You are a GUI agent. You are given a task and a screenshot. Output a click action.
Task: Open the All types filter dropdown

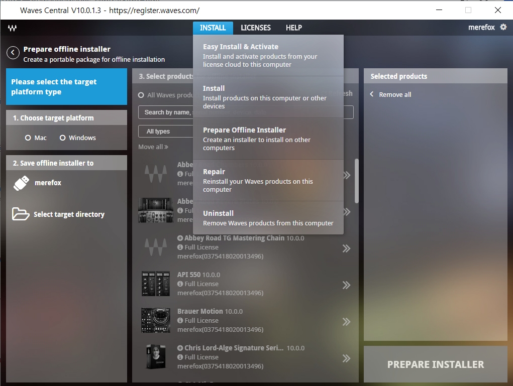(x=165, y=132)
